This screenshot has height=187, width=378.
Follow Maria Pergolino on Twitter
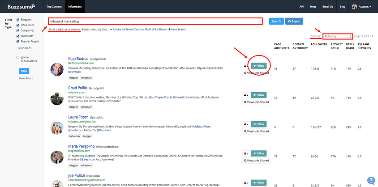coord(259,153)
